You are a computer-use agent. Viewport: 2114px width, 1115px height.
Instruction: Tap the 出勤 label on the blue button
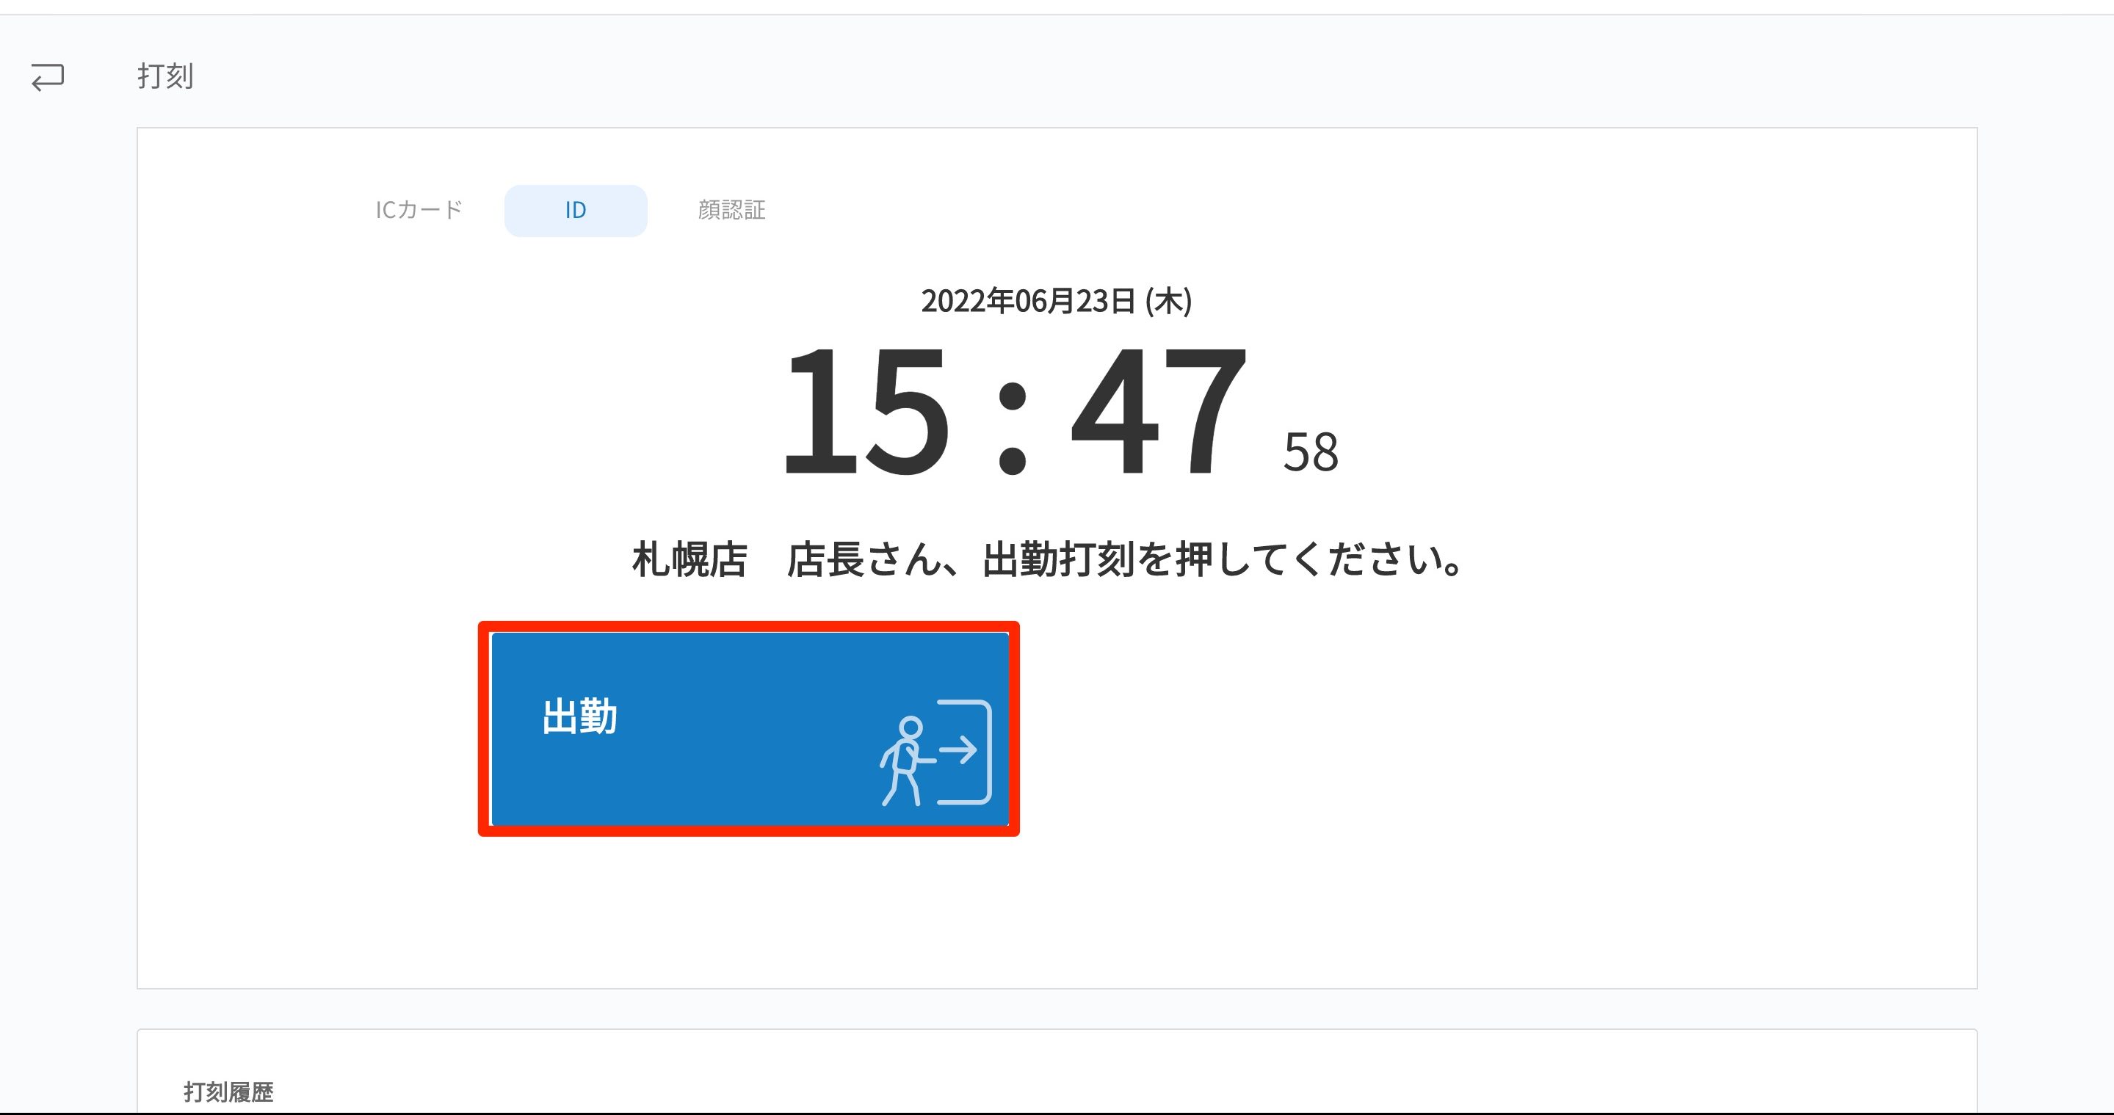click(x=579, y=716)
